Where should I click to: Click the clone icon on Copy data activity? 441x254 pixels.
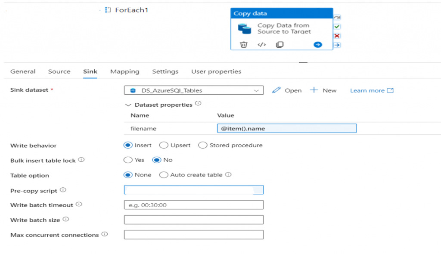[x=280, y=44]
